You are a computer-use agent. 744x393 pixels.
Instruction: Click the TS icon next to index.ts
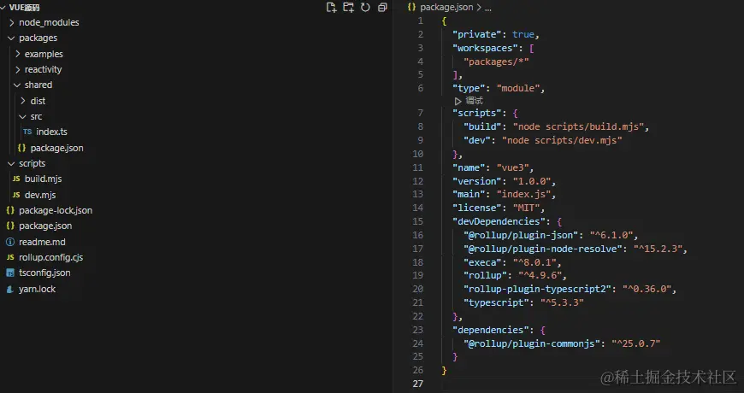coord(27,132)
